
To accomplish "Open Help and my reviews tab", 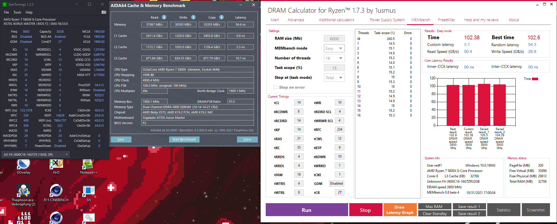I will click(x=481, y=20).
